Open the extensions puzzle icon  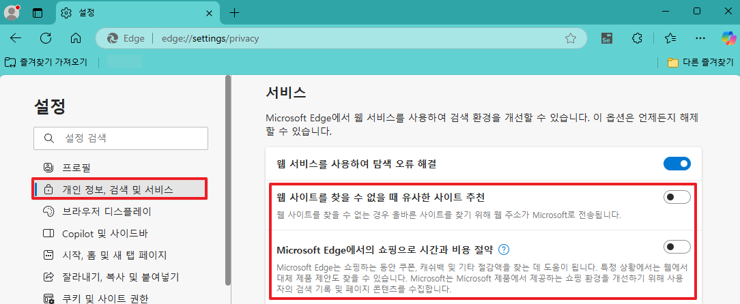tap(637, 38)
